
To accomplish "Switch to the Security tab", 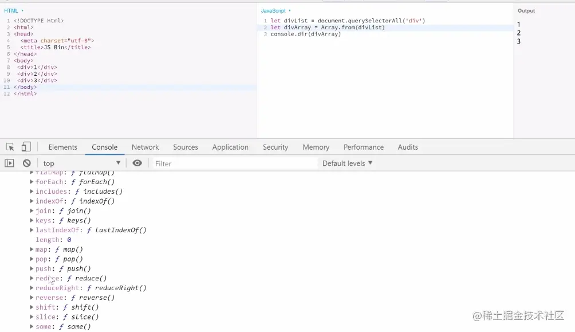I will pyautogui.click(x=275, y=147).
